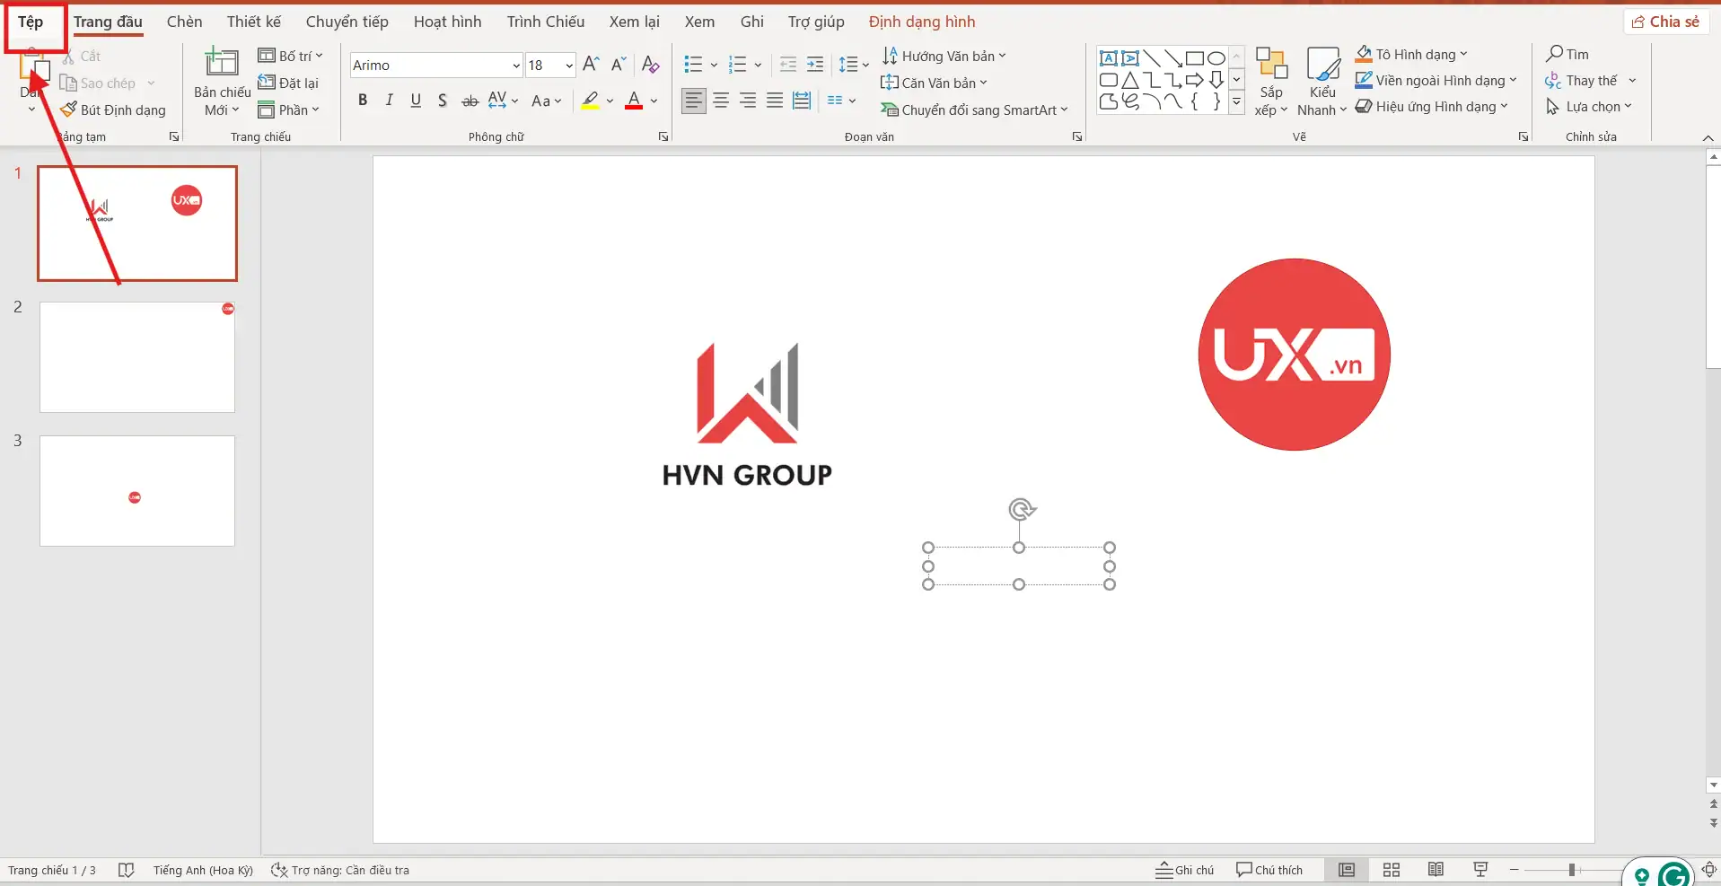Open Hướng Văn bản text direction menu
The height and width of the screenshot is (886, 1721).
pyautogui.click(x=944, y=56)
